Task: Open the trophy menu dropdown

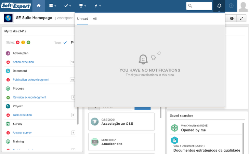Action: (82, 6)
